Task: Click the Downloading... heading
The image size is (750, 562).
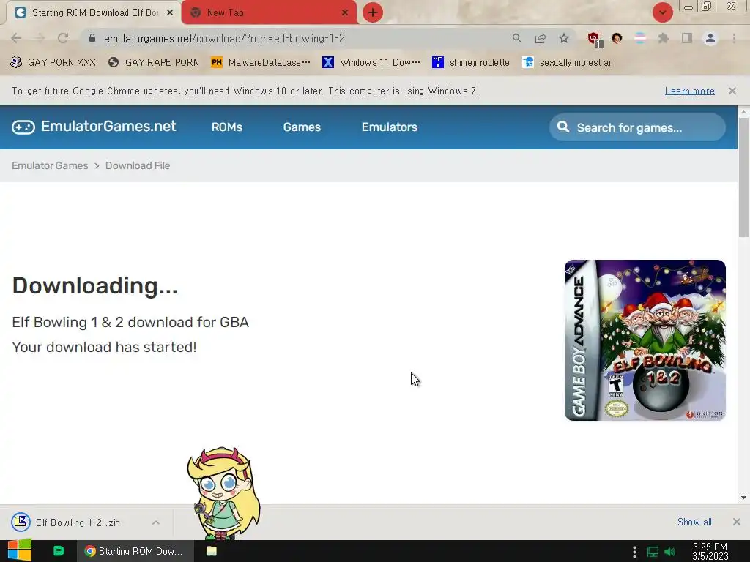Action: 94,285
